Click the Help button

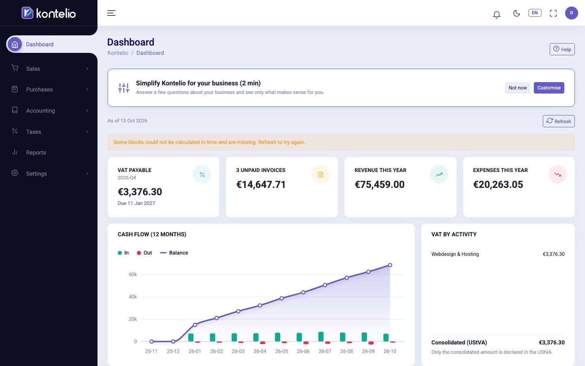click(562, 49)
